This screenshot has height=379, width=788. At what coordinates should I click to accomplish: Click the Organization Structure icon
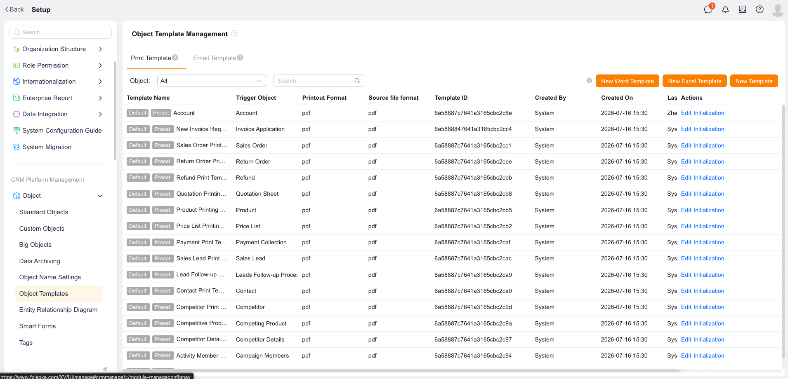pos(17,49)
